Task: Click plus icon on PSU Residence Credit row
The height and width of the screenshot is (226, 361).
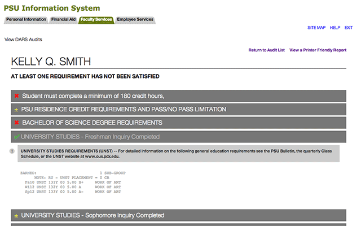Action: tap(16, 110)
